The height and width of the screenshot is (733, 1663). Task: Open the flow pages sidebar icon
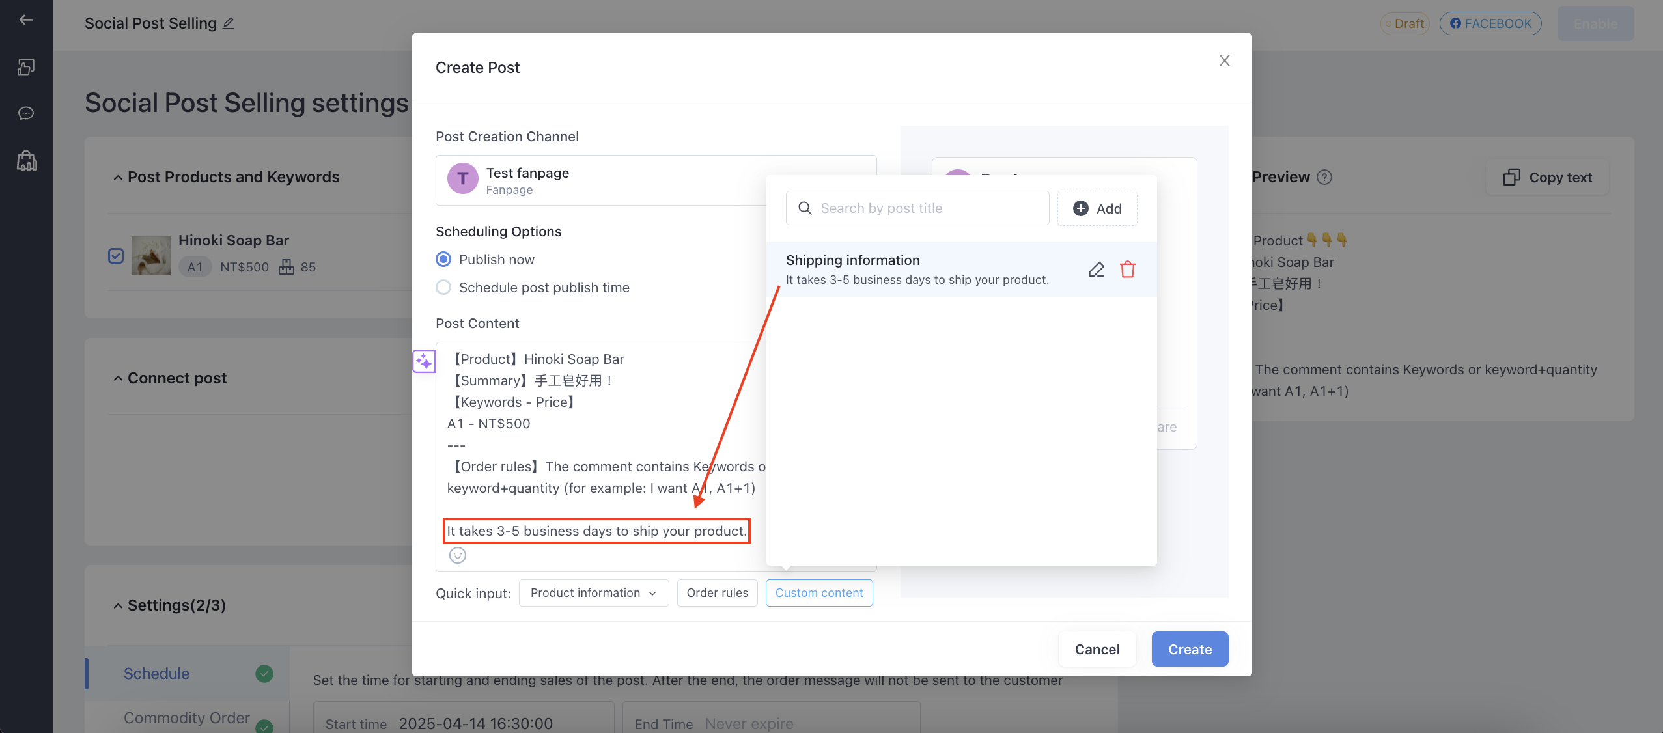(26, 67)
